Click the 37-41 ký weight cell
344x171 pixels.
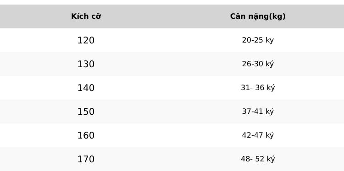(258, 112)
